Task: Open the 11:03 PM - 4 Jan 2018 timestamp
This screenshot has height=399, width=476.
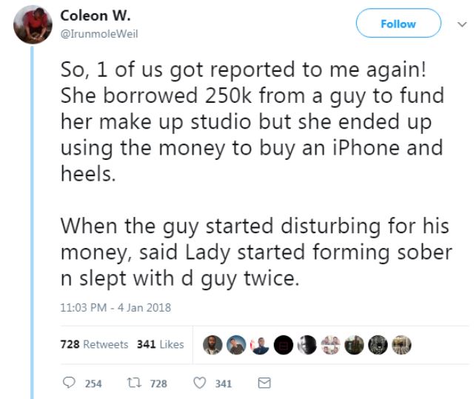Action: pos(113,308)
